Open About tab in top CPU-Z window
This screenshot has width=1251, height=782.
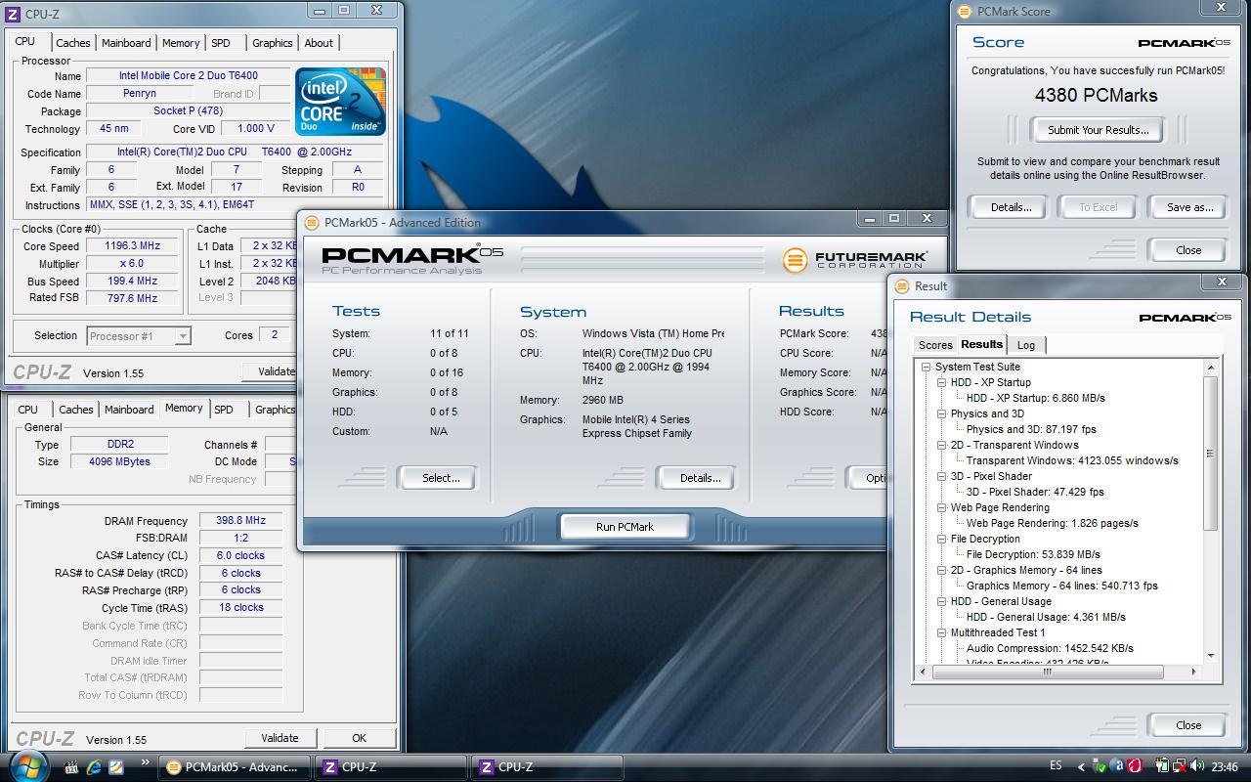coord(319,43)
